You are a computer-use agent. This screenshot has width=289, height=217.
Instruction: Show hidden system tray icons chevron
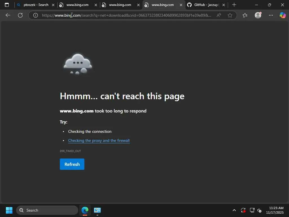pyautogui.click(x=234, y=210)
